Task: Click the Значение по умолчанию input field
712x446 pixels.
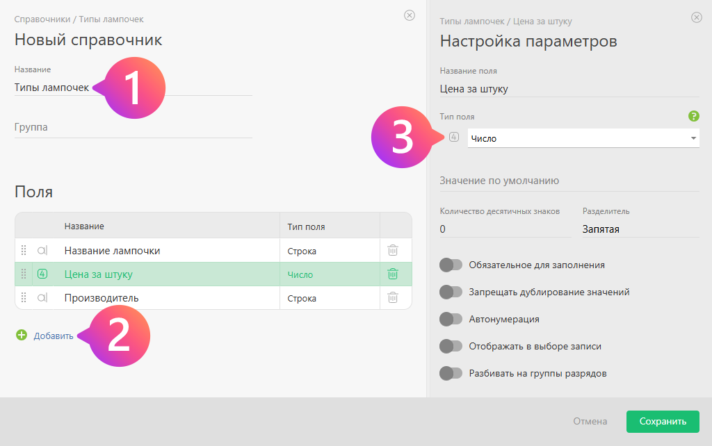Action: [x=569, y=181]
